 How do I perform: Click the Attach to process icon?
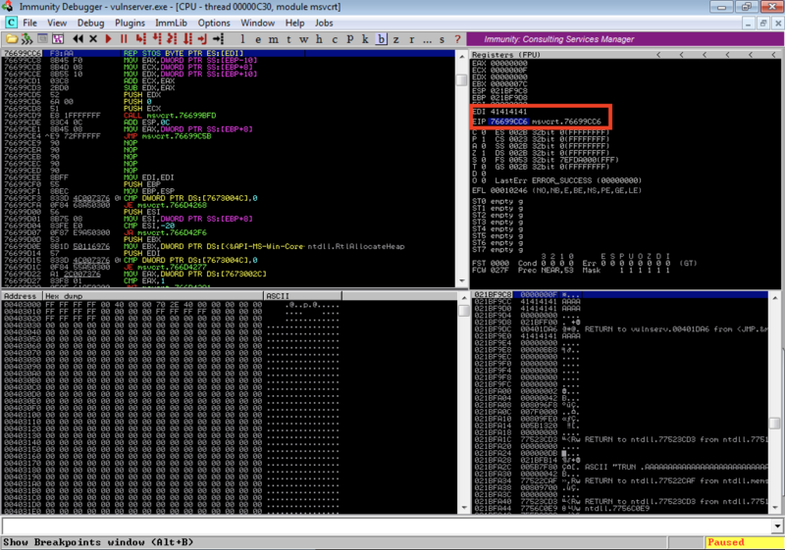coord(27,39)
